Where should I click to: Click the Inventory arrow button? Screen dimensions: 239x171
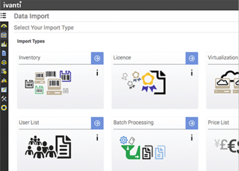[x=97, y=58]
